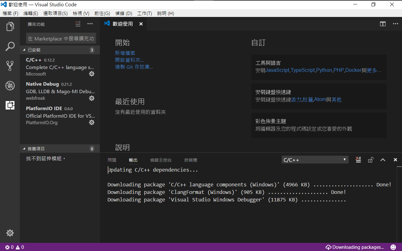This screenshot has width=402, height=251.
Task: Select the Debug icon in the activity bar
Action: click(10, 85)
